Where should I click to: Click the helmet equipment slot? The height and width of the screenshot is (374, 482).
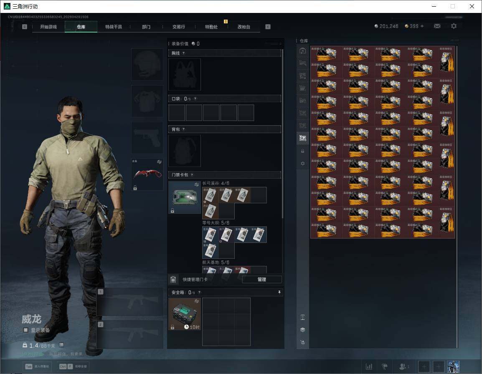(147, 64)
